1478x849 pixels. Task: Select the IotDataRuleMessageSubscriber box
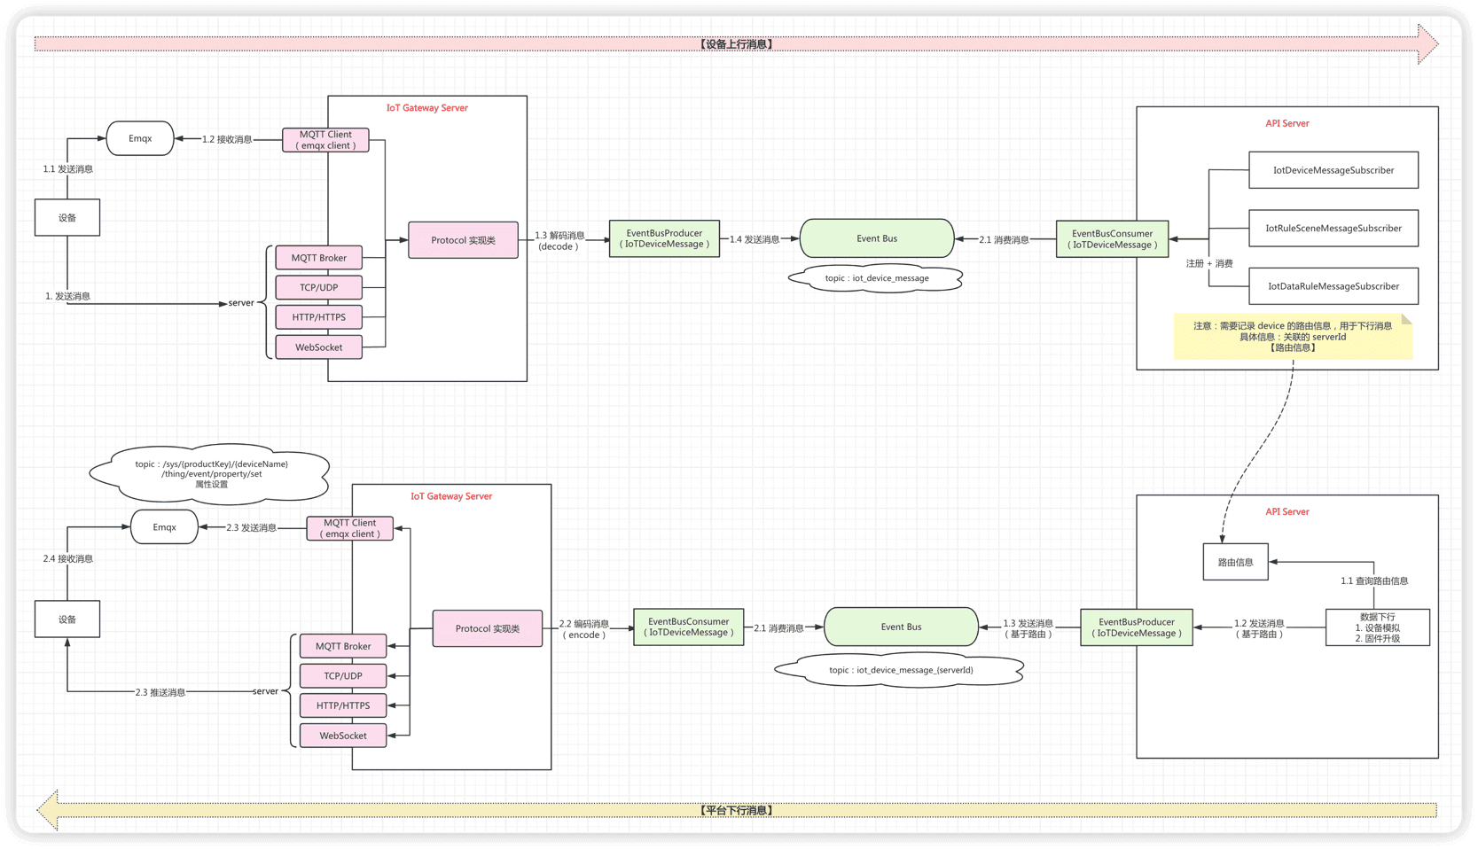click(x=1333, y=286)
